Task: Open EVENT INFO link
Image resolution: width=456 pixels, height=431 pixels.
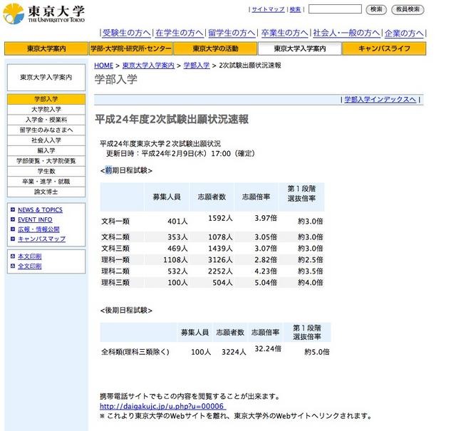Action: [35, 219]
